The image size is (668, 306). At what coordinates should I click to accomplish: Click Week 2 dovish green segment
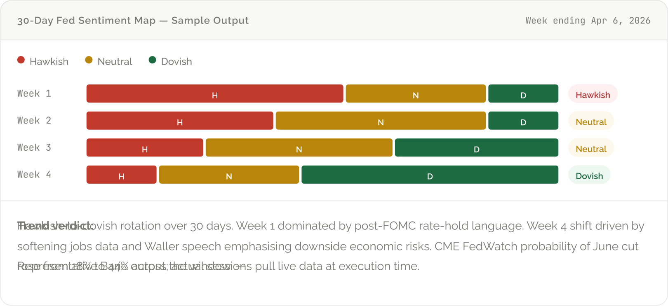coord(523,121)
